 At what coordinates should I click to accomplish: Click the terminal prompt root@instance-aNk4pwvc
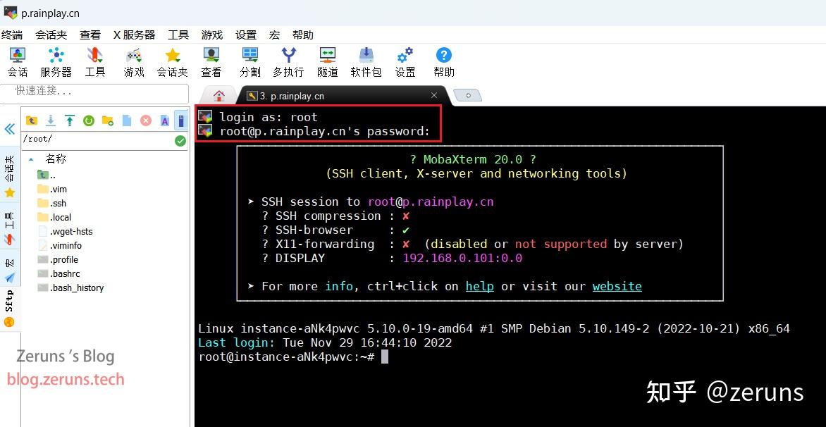pyautogui.click(x=287, y=357)
